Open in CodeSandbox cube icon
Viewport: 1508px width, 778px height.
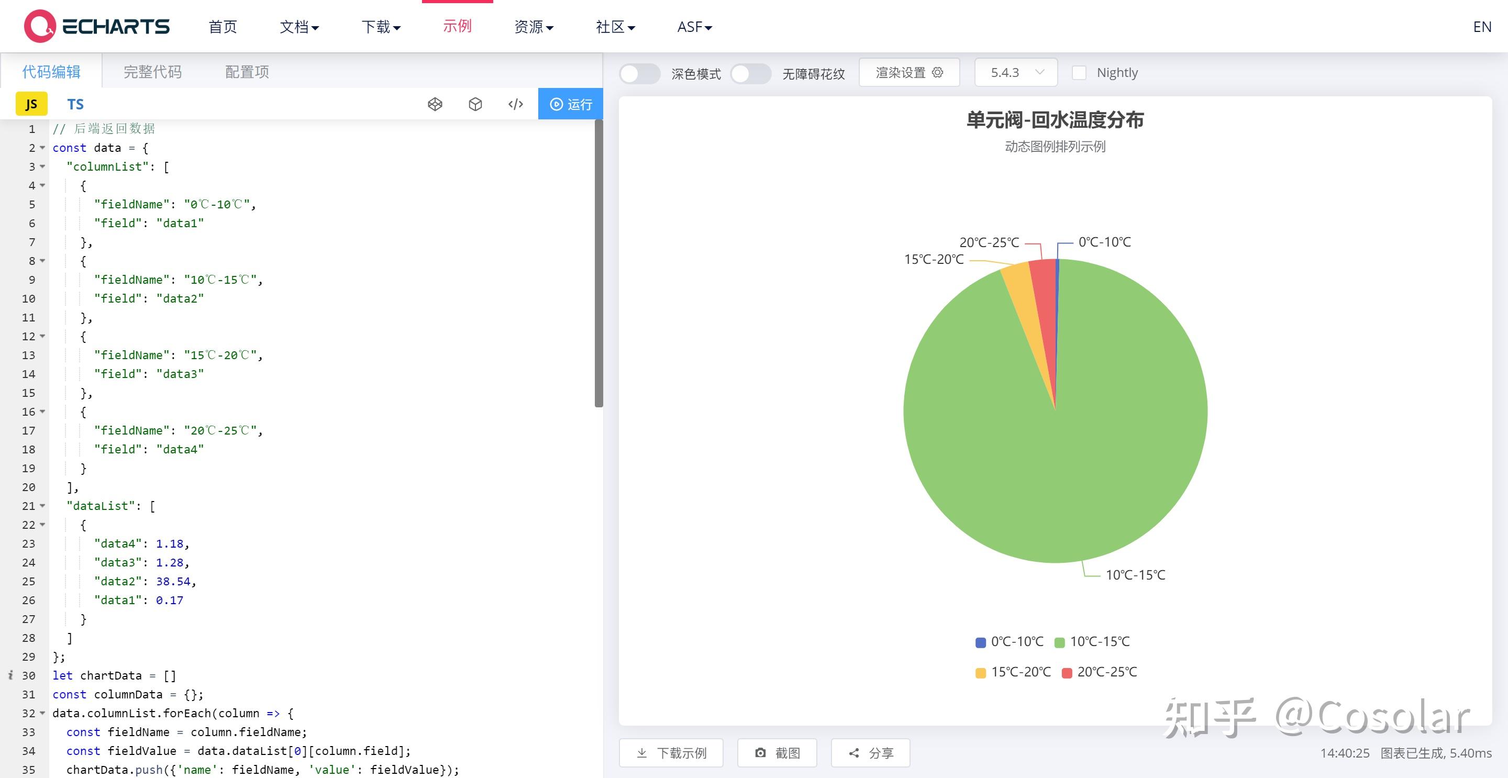coord(475,104)
